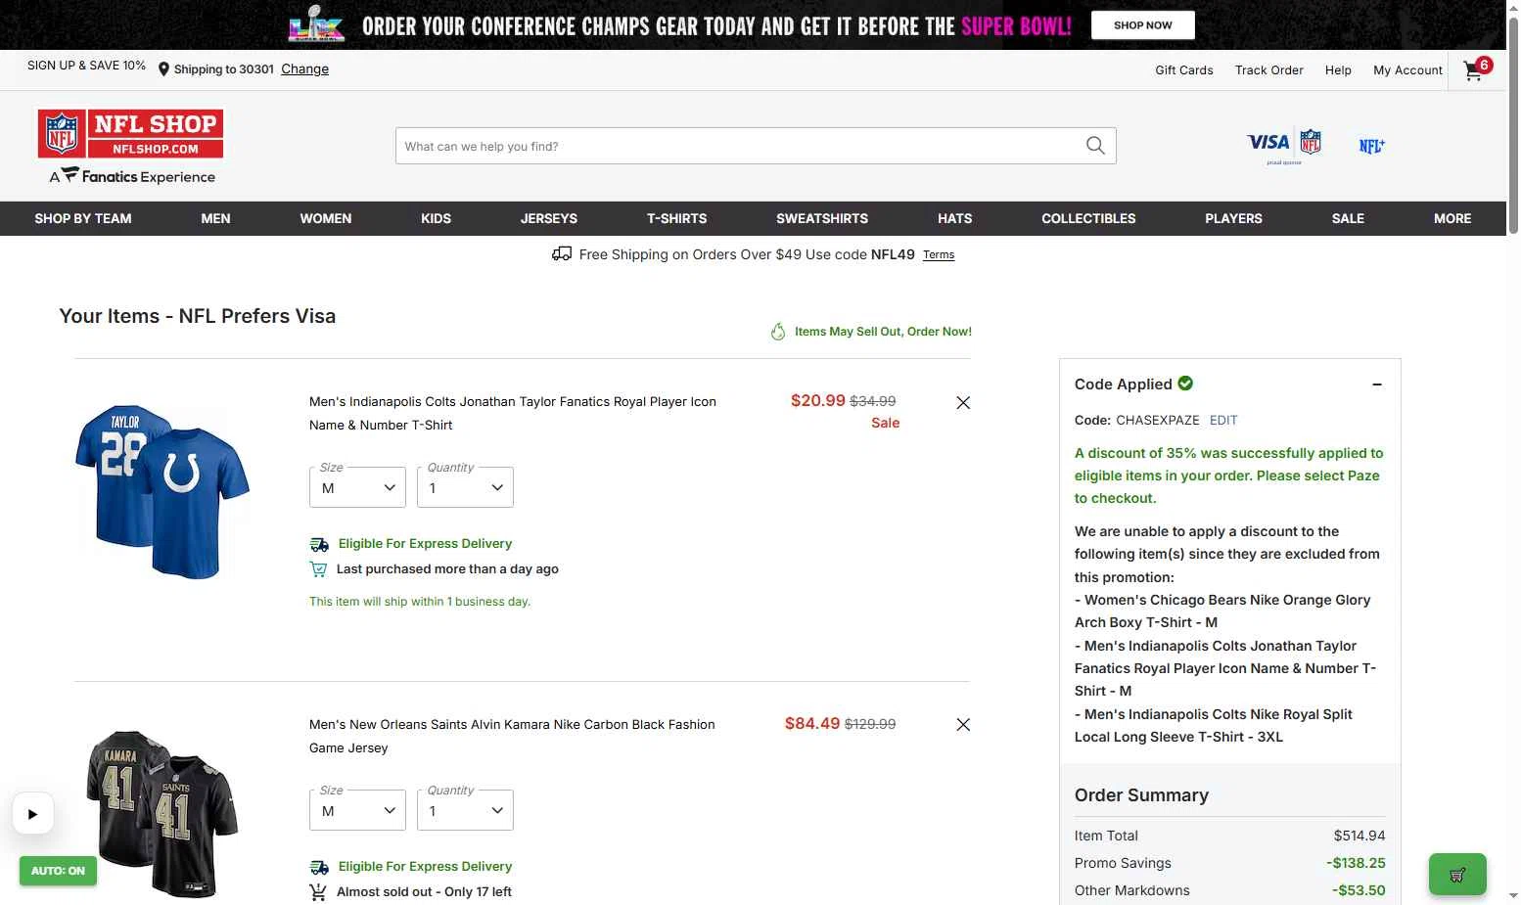Click the $84.49 jersey price

coord(812,723)
